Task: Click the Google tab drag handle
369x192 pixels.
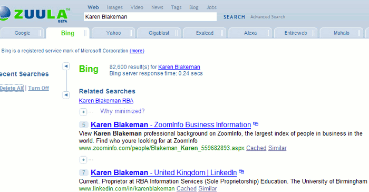Action: tap(40, 33)
